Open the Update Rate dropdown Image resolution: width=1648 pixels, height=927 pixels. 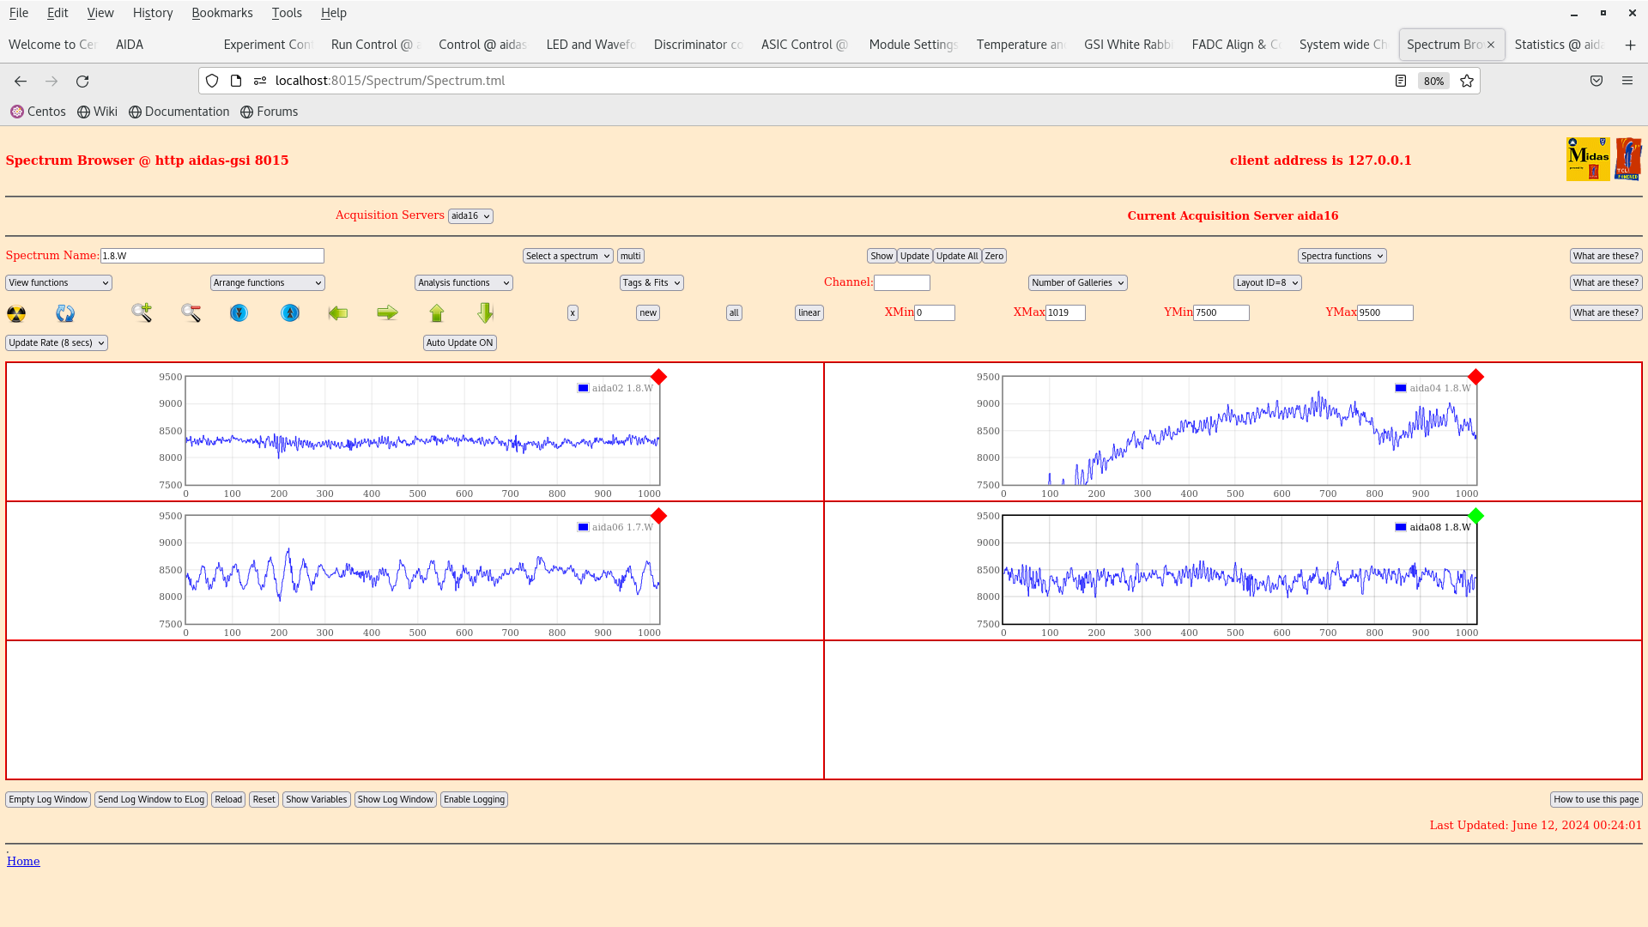pos(57,342)
